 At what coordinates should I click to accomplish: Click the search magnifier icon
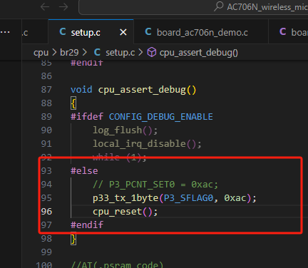[x=219, y=6]
